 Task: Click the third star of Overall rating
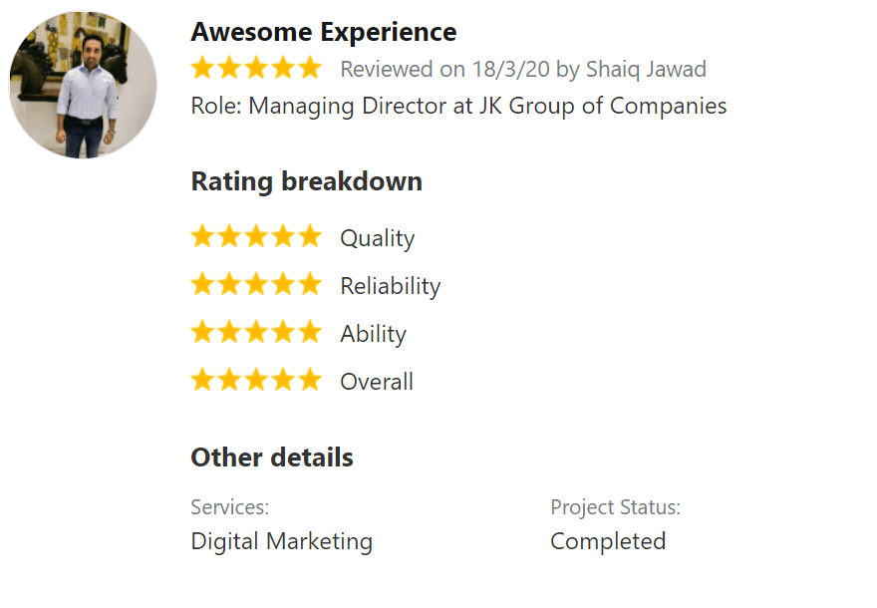257,381
